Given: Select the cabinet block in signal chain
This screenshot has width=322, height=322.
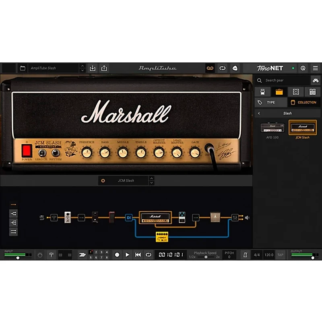Looking at the screenshot, I should (x=215, y=217).
